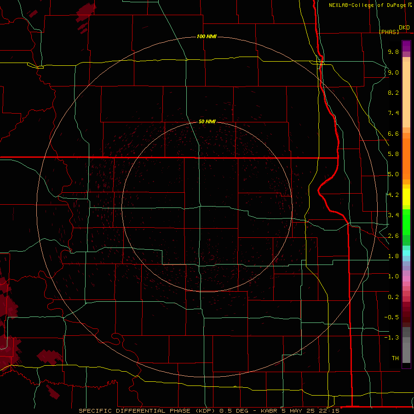The width and height of the screenshot is (414, 414).
Task: Pick the long peach segment of the color bar
Action: [406, 94]
